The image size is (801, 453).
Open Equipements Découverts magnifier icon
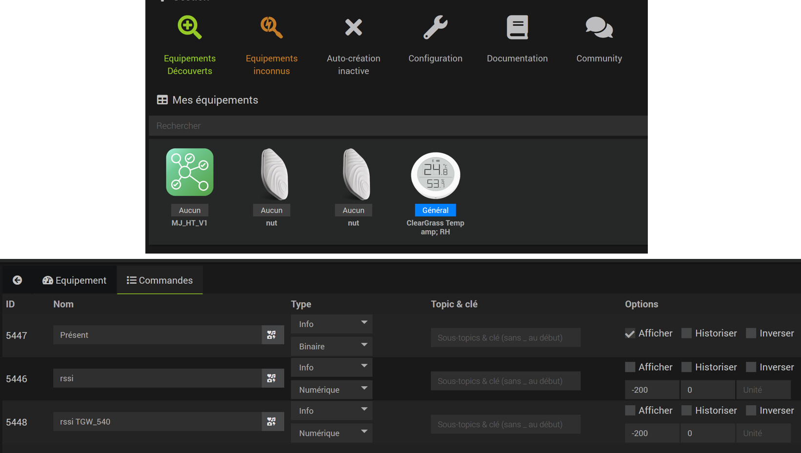tap(189, 27)
